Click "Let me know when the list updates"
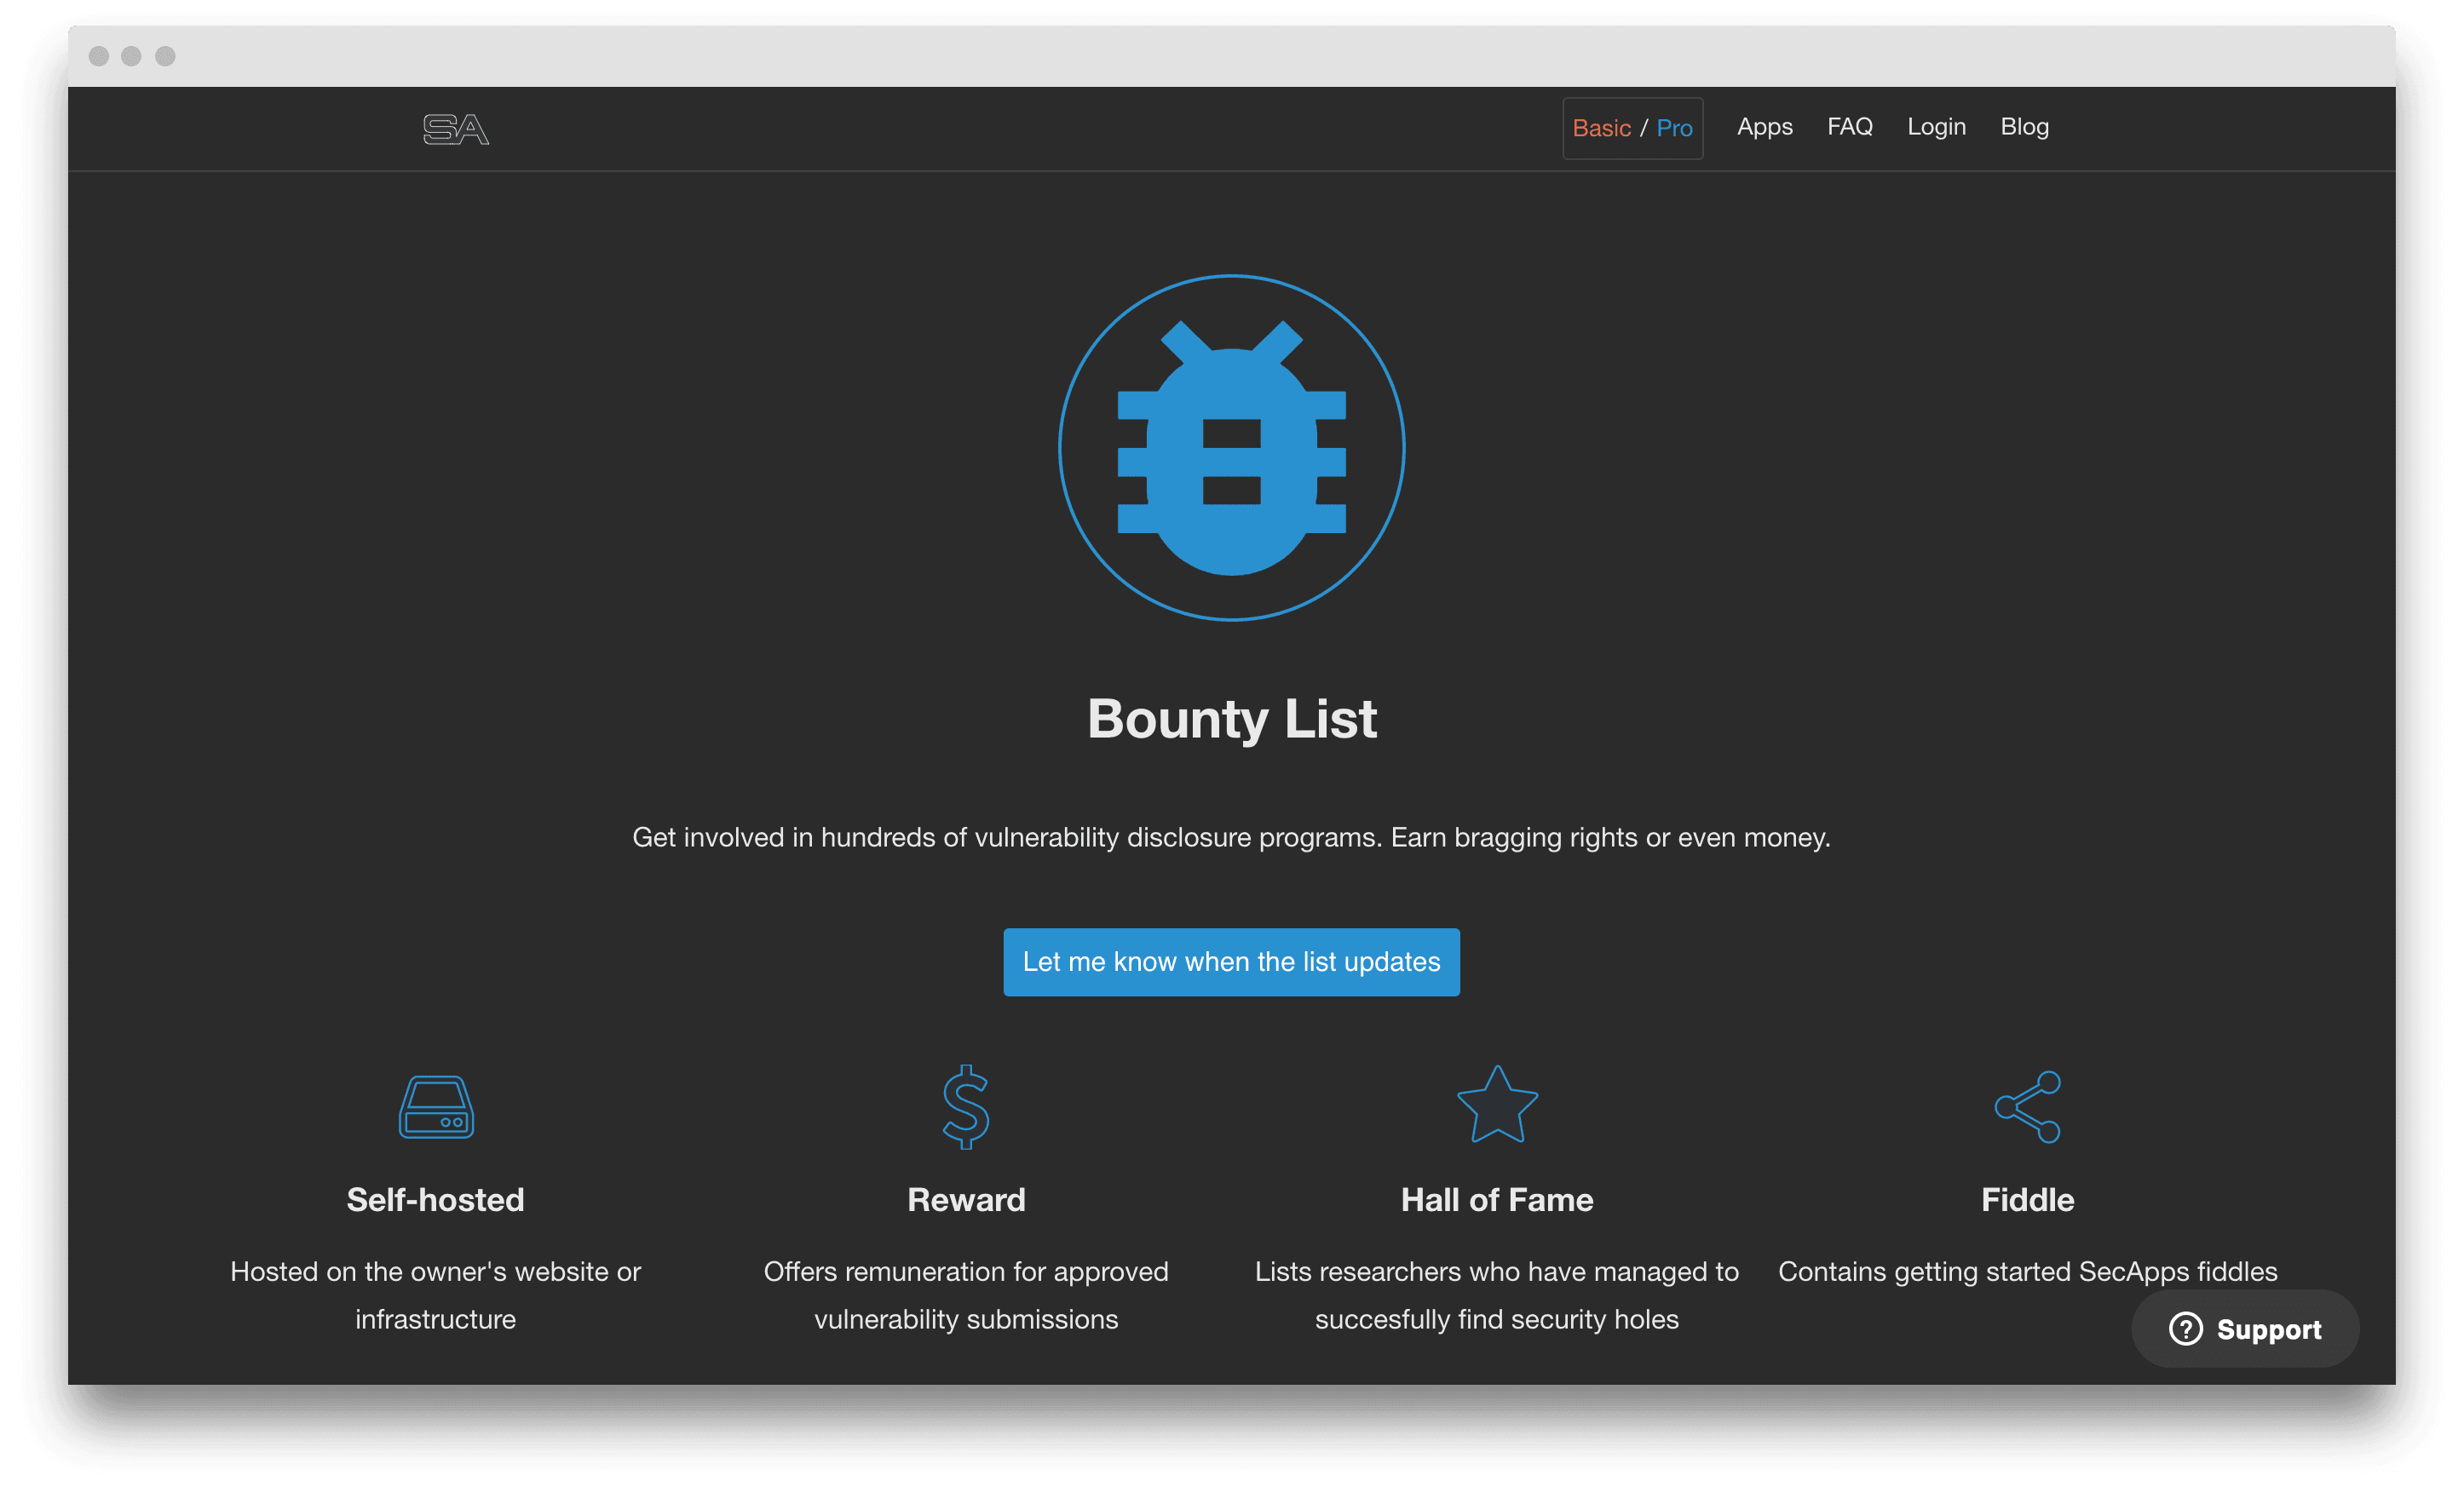 [1231, 962]
